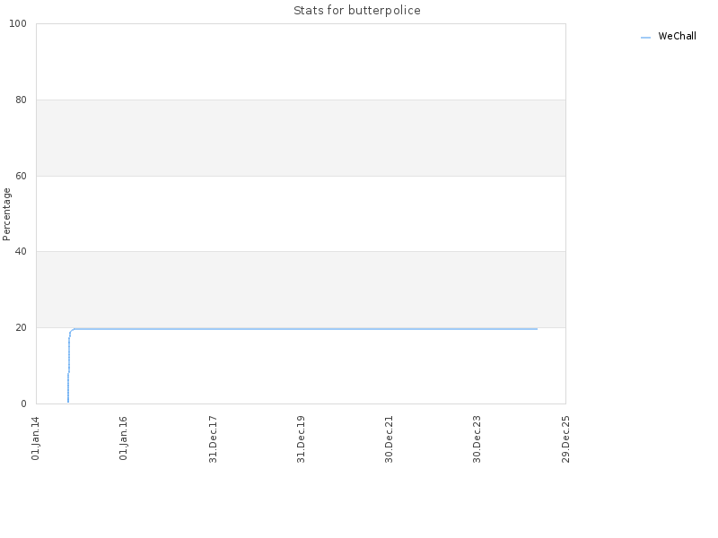Click the Percentage y-axis title
This screenshot has height=538, width=718.
coord(6,214)
